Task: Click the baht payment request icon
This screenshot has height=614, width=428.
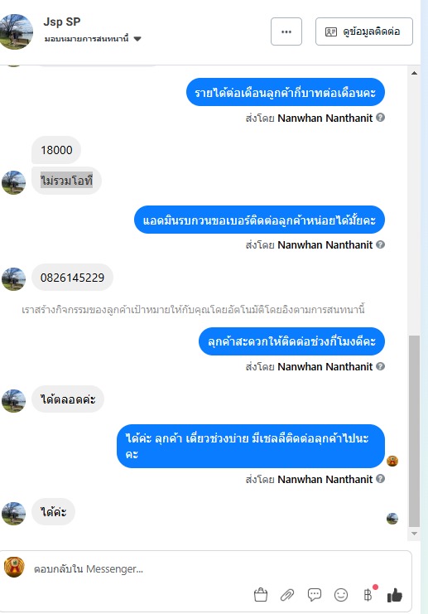Action: (368, 595)
